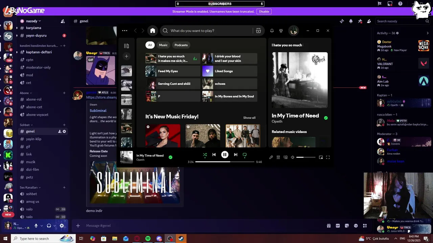This screenshot has height=243, width=433.
Task: Open Connect to a device icon
Action: (286, 157)
